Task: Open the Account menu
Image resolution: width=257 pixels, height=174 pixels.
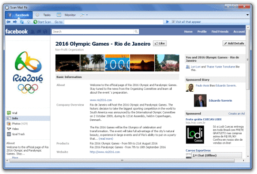Action: click(x=239, y=31)
